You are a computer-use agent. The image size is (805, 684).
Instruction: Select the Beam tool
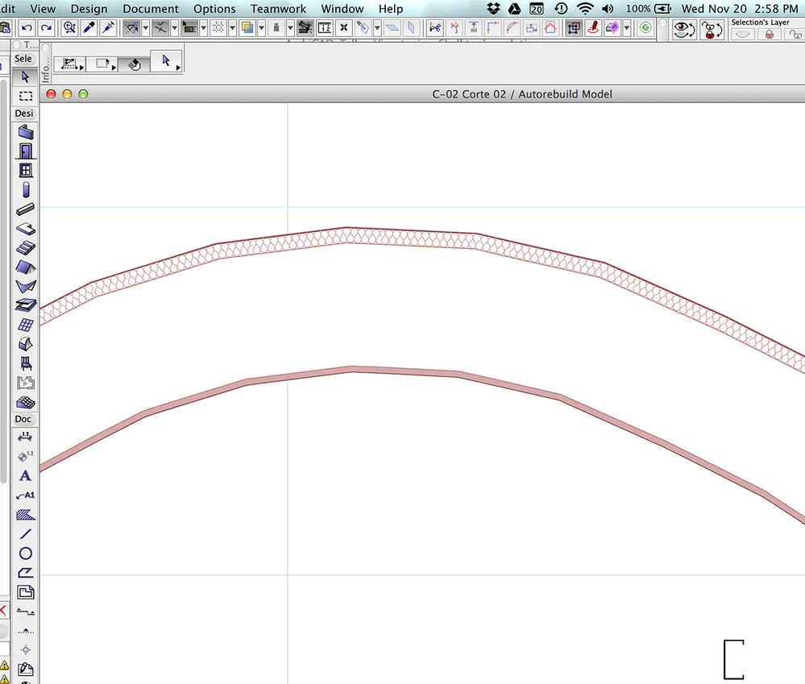(x=26, y=209)
